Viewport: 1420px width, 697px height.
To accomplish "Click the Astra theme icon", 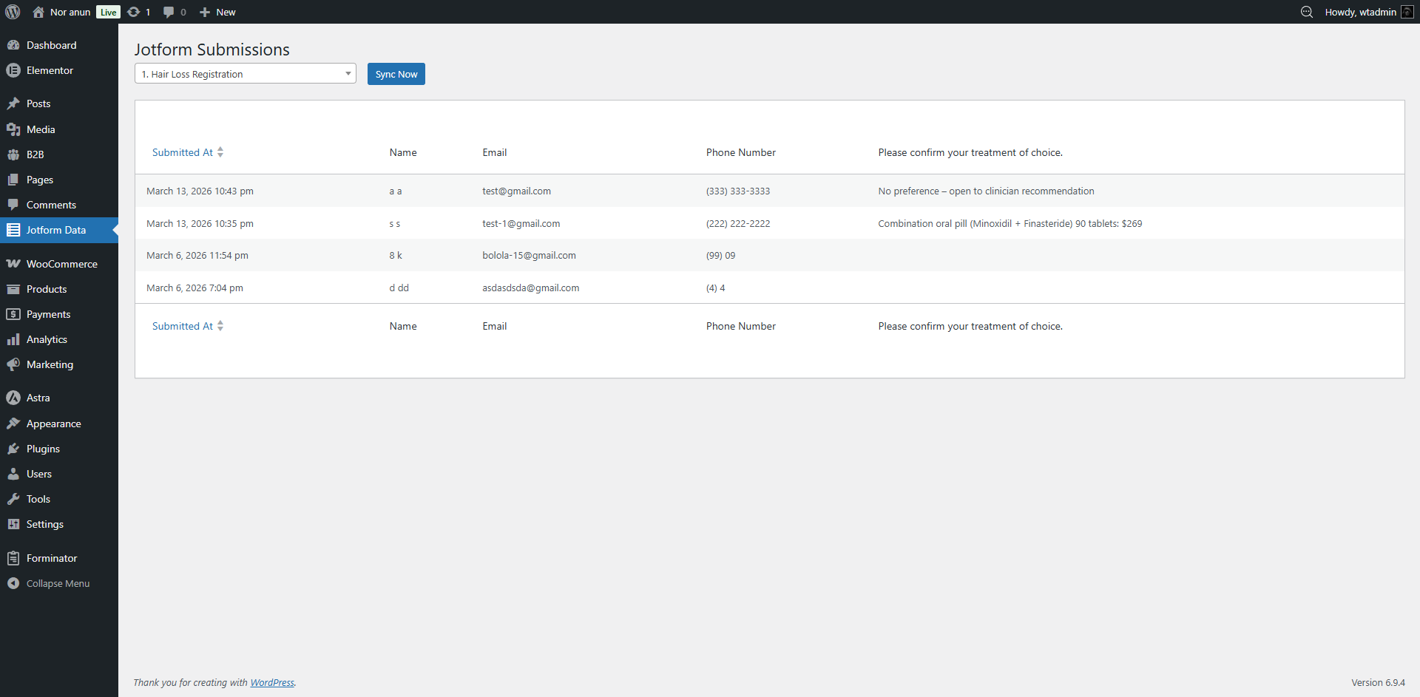I will coord(13,397).
